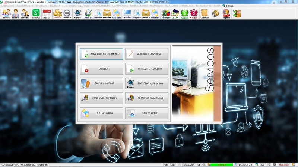Open the Equipa. equipment icon

click(x=77, y=14)
